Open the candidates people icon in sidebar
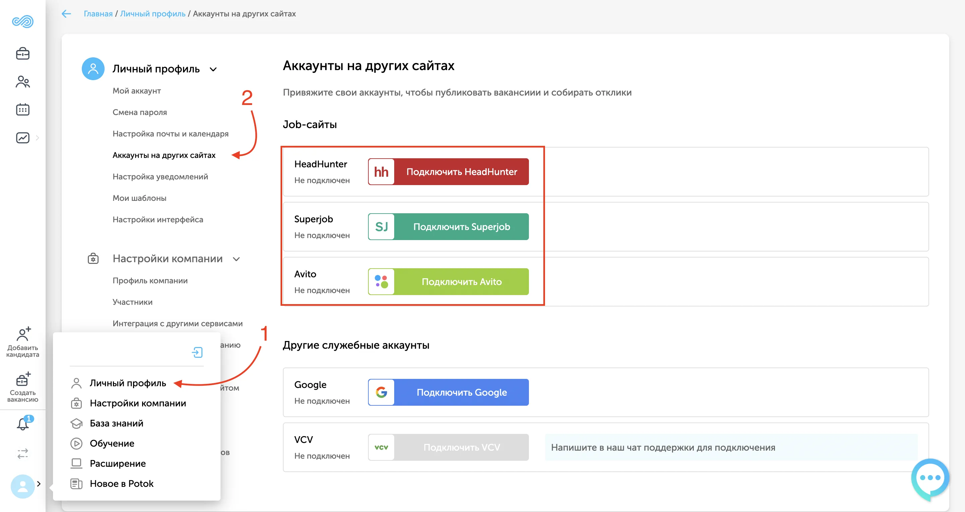 tap(22, 82)
